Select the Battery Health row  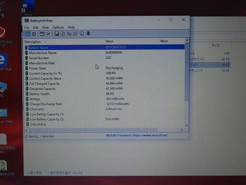(x=105, y=94)
